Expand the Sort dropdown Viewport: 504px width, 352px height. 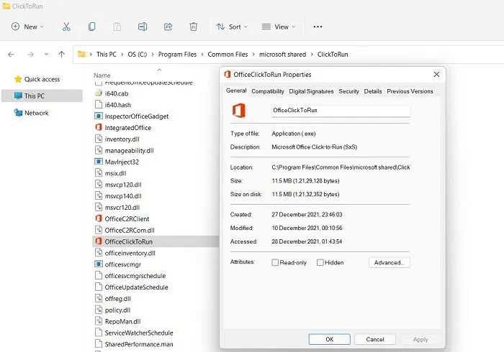[231, 27]
